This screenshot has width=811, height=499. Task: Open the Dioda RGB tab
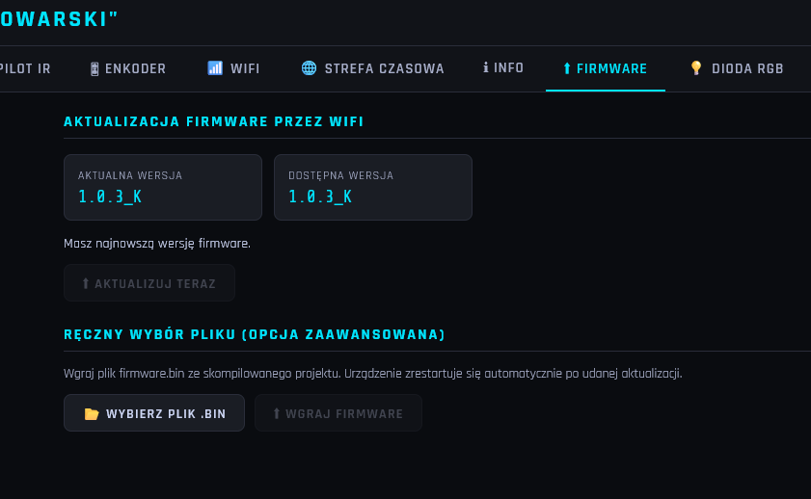click(737, 68)
